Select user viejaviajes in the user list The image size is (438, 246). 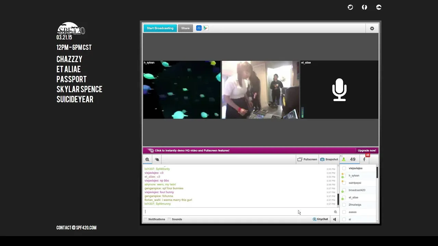pyautogui.click(x=356, y=168)
